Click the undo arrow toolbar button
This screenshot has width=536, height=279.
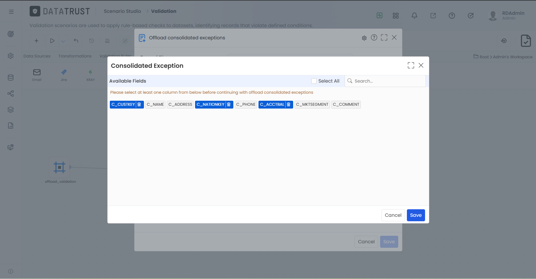pos(76,41)
